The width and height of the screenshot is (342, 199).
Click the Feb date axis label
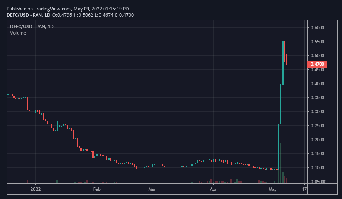(x=96, y=189)
